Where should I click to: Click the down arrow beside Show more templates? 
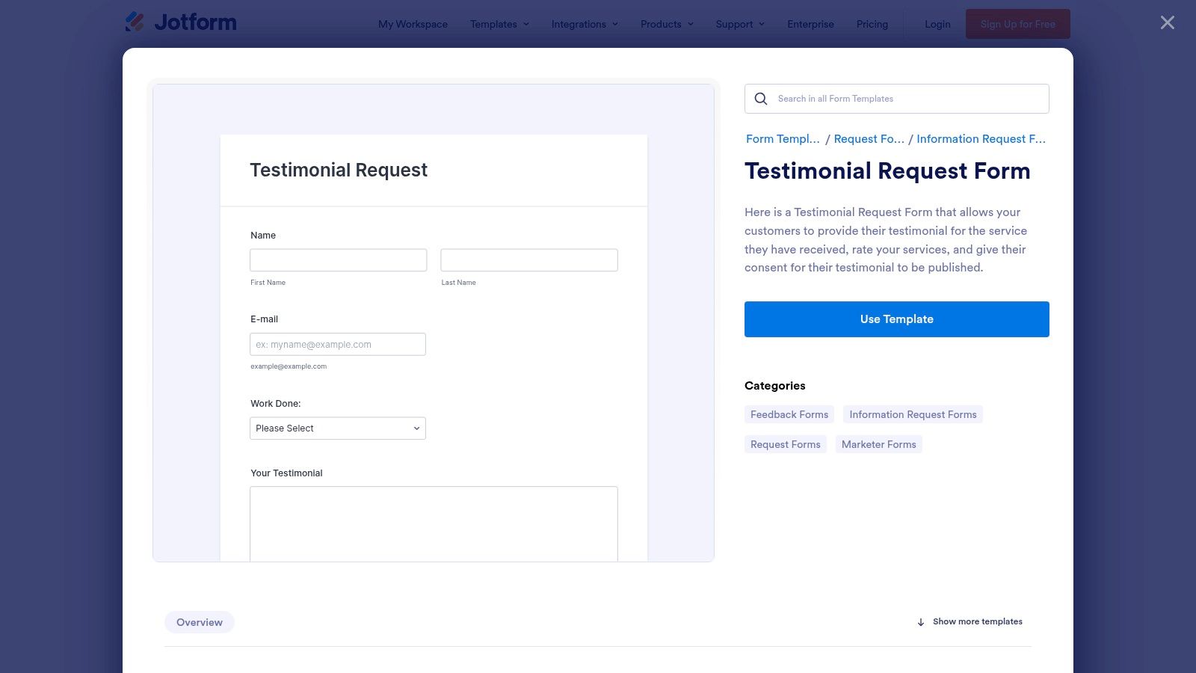(x=921, y=622)
